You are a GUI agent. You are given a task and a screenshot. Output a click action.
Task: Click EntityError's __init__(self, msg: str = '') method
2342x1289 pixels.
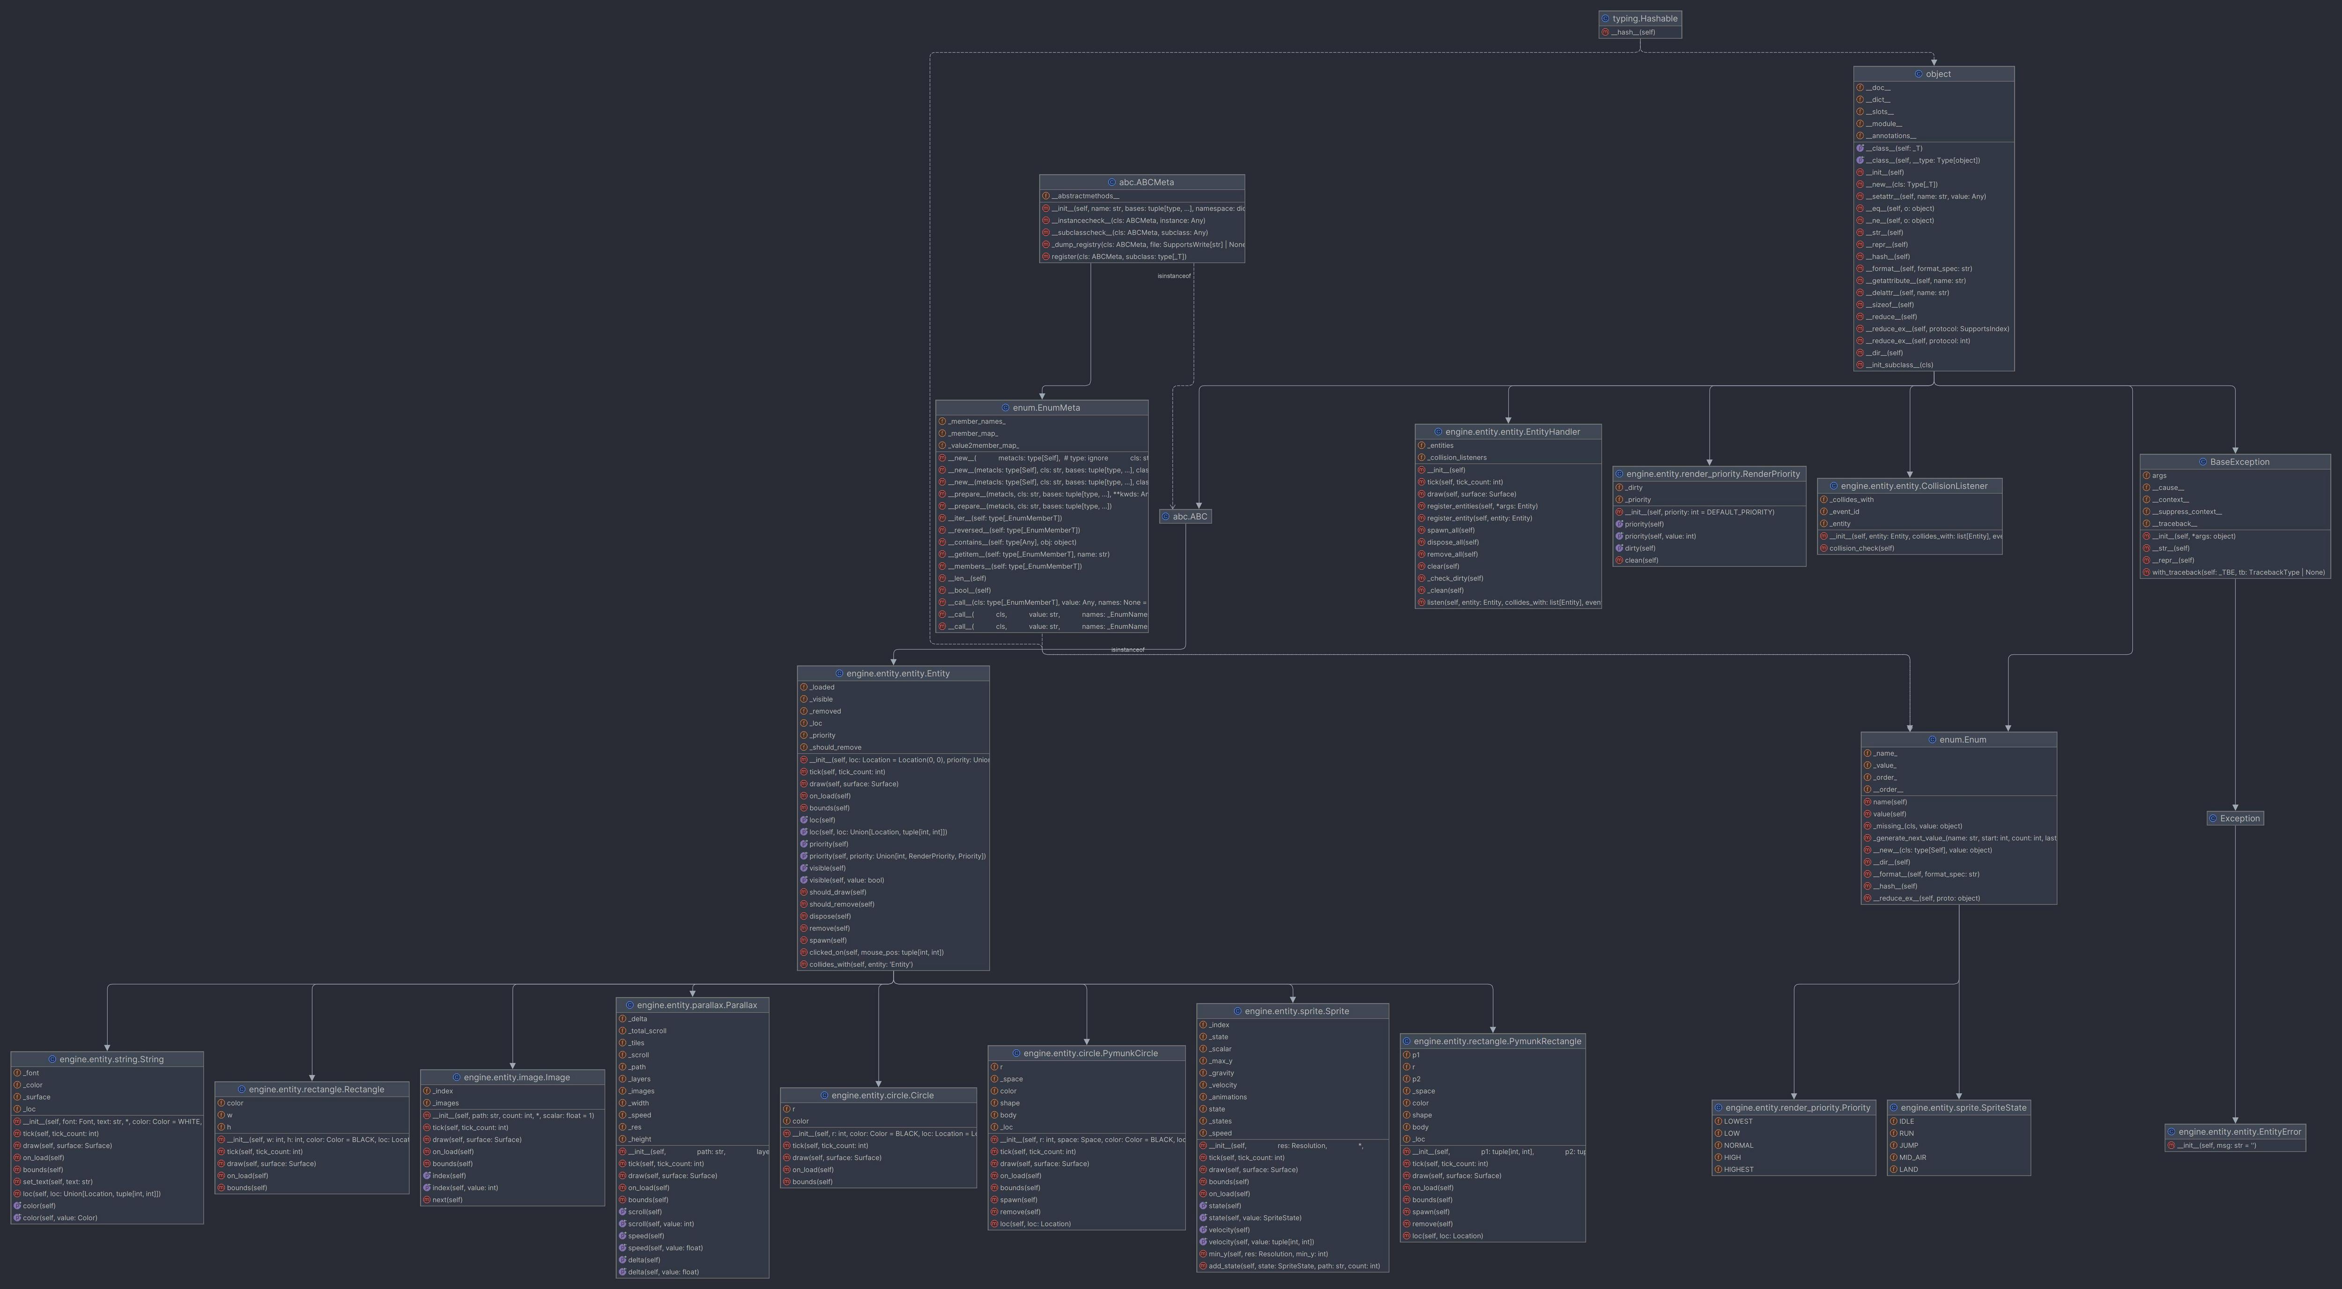[x=2217, y=1145]
